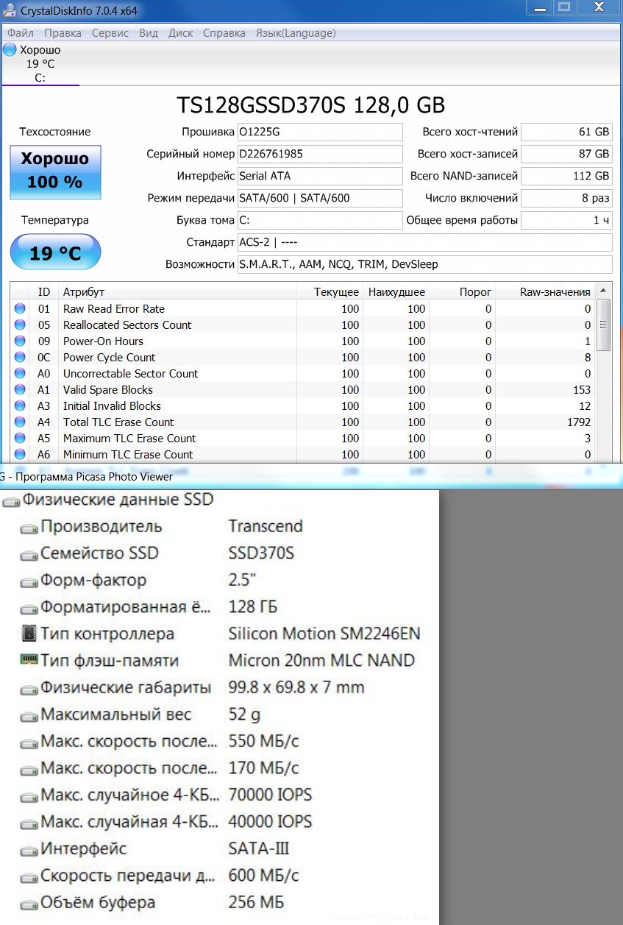Click status orb of Reallocated Sectors Count

pyautogui.click(x=19, y=325)
